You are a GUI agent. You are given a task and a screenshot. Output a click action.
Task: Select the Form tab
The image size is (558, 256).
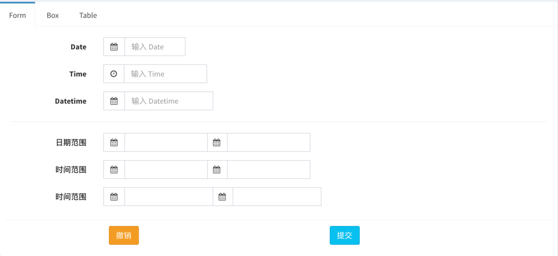pos(17,14)
